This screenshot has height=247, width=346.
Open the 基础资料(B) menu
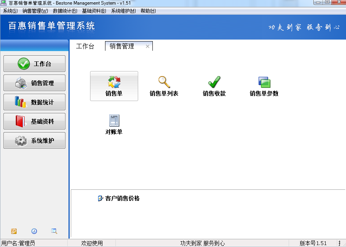[94, 11]
